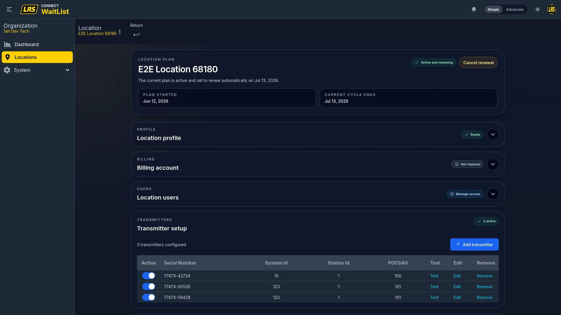Click the Locations pin icon

pyautogui.click(x=8, y=57)
